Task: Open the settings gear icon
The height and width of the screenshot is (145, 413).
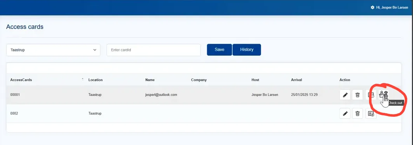Action: 373,8
